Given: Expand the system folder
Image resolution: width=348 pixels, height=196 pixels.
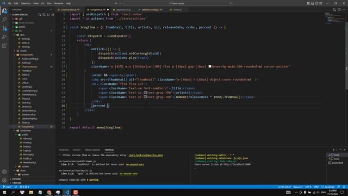Looking at the screenshot, I should click(x=25, y=167).
